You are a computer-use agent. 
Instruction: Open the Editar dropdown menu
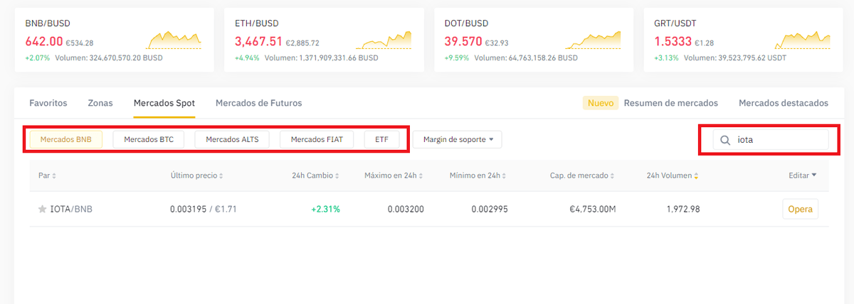pos(803,175)
